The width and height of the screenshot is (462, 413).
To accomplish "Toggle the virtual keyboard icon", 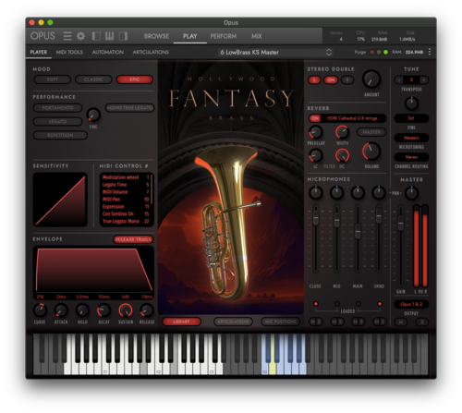I will (x=109, y=36).
